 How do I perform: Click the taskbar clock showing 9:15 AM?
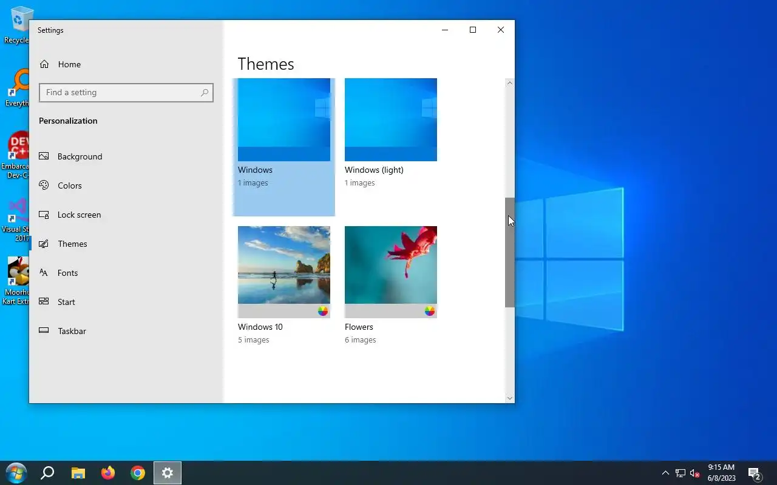tap(721, 473)
